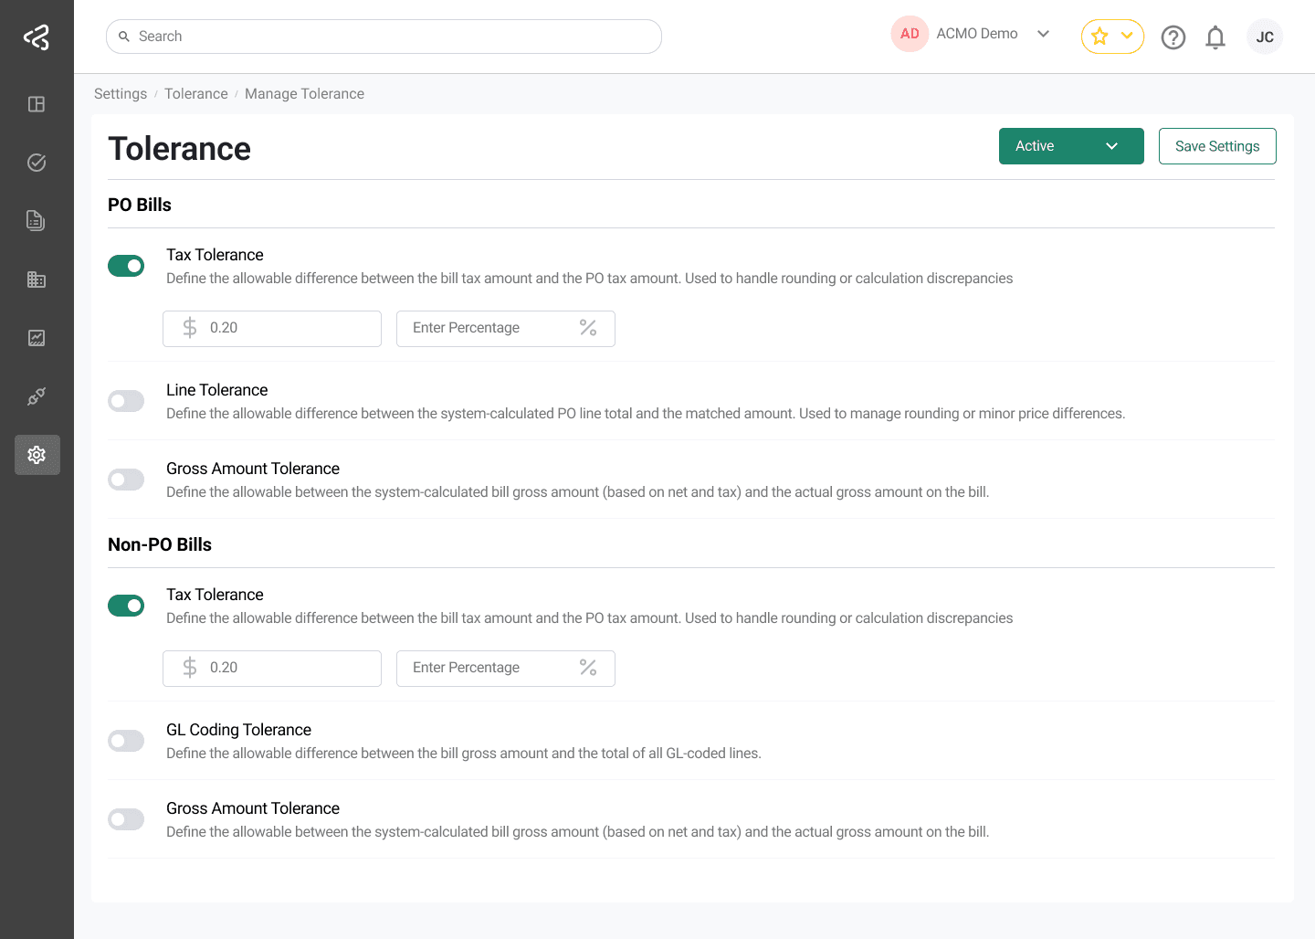Viewport: 1315px width, 939px height.
Task: Select the Integrations plug icon in sidebar
Action: (37, 396)
